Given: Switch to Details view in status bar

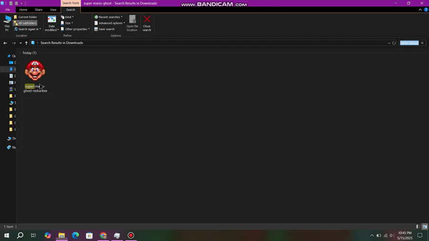Looking at the screenshot, I should pos(418,227).
